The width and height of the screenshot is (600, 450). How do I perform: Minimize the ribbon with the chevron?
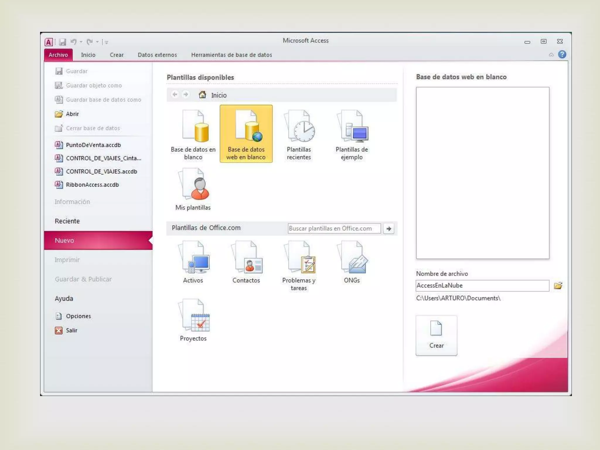(551, 55)
